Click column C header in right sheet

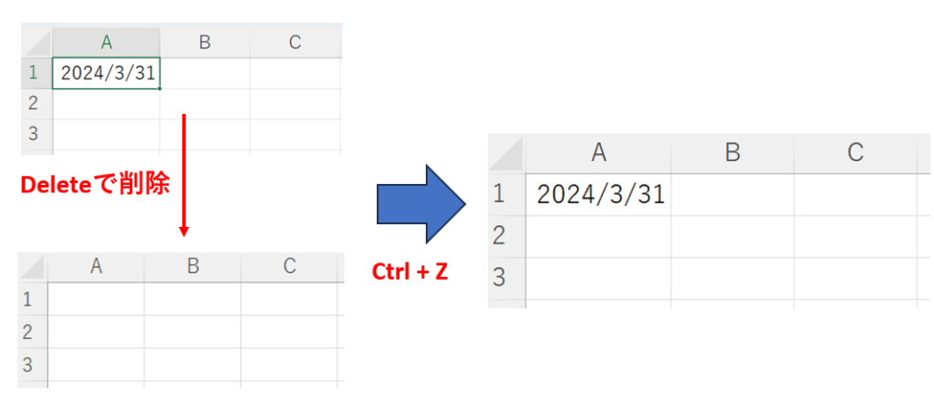(x=856, y=154)
